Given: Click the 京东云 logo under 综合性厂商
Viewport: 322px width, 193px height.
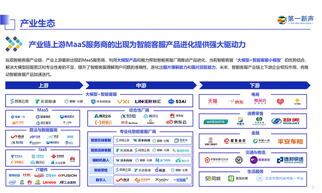Looking at the screenshot, I should [177, 122].
